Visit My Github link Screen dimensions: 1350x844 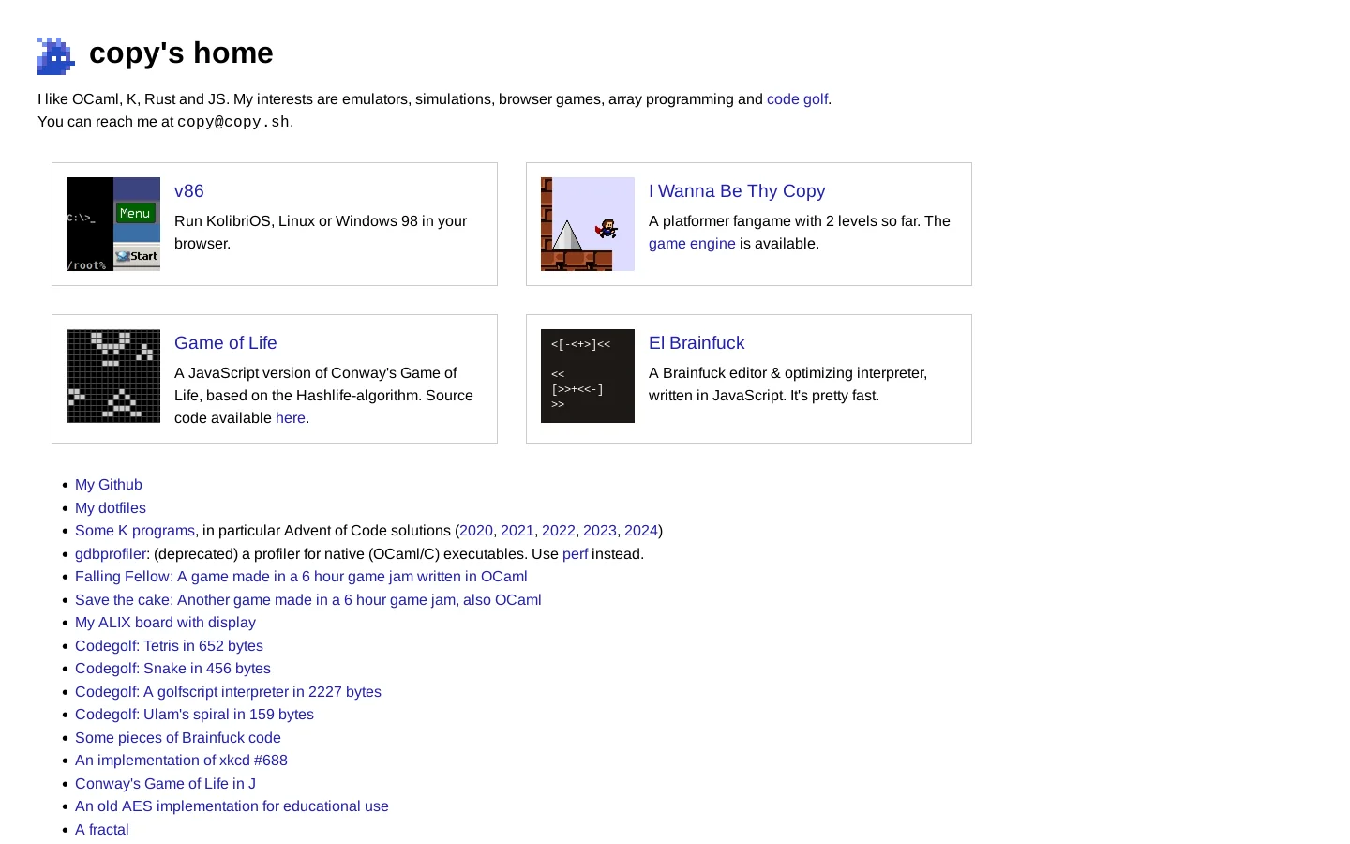point(109,485)
